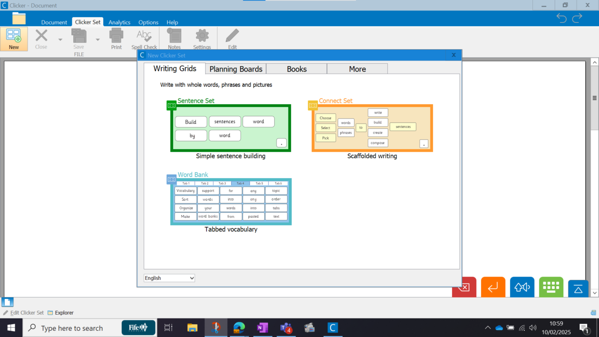Click the blue speaker speech button
The height and width of the screenshot is (337, 599).
click(522, 287)
